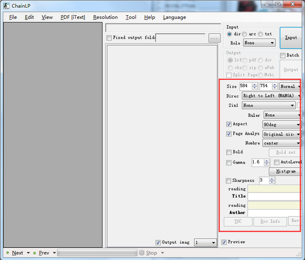Click the Gamma value spinner arrows
305x260 pixels.
267,162
